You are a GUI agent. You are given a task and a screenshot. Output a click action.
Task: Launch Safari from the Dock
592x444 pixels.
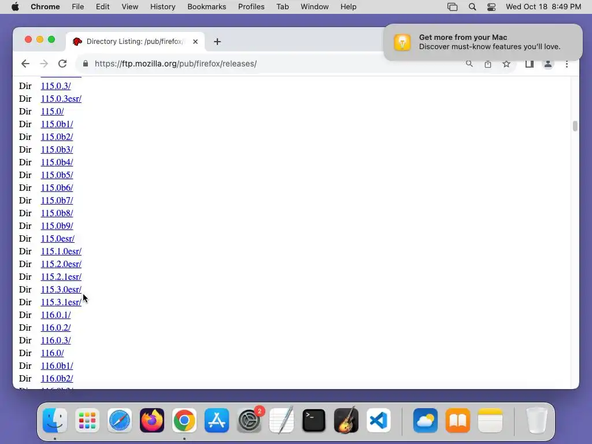pos(120,420)
